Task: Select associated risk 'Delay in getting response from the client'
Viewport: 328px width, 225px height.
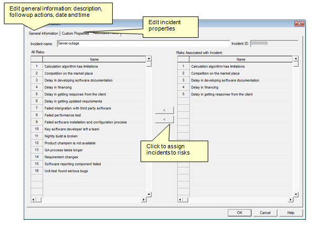Action: pyautogui.click(x=241, y=94)
